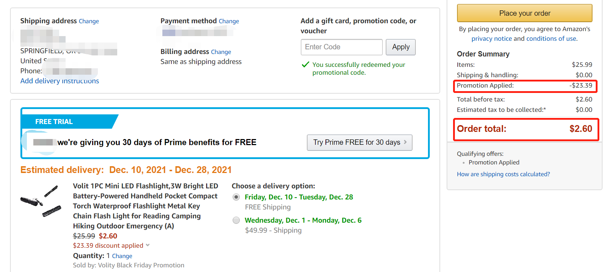609x272 pixels.
Task: Open Amazon's privacy notice
Action: (491, 39)
